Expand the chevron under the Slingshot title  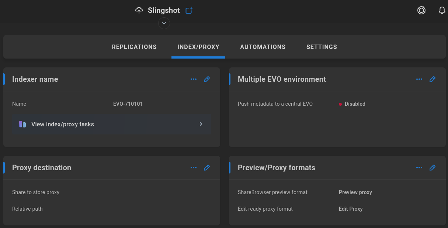tap(164, 23)
